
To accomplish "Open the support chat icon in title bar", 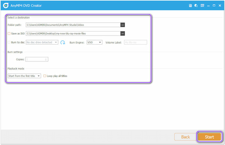I will click(196, 6).
